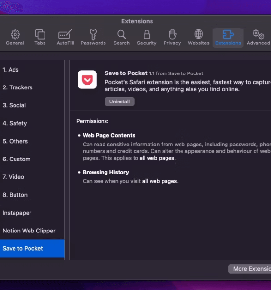Select the 7. Video extension
This screenshot has width=271, height=290.
click(x=32, y=177)
